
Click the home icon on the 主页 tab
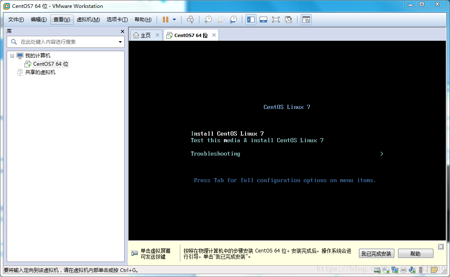[x=136, y=35]
